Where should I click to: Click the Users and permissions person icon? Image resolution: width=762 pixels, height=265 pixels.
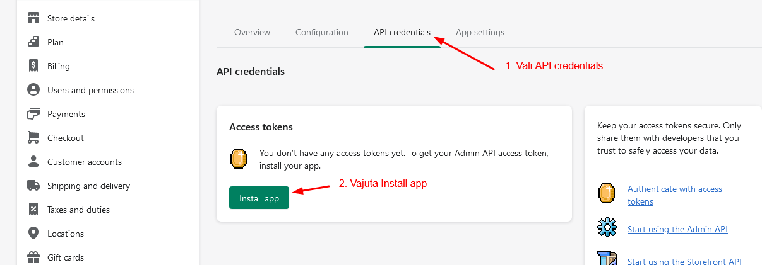coord(33,90)
